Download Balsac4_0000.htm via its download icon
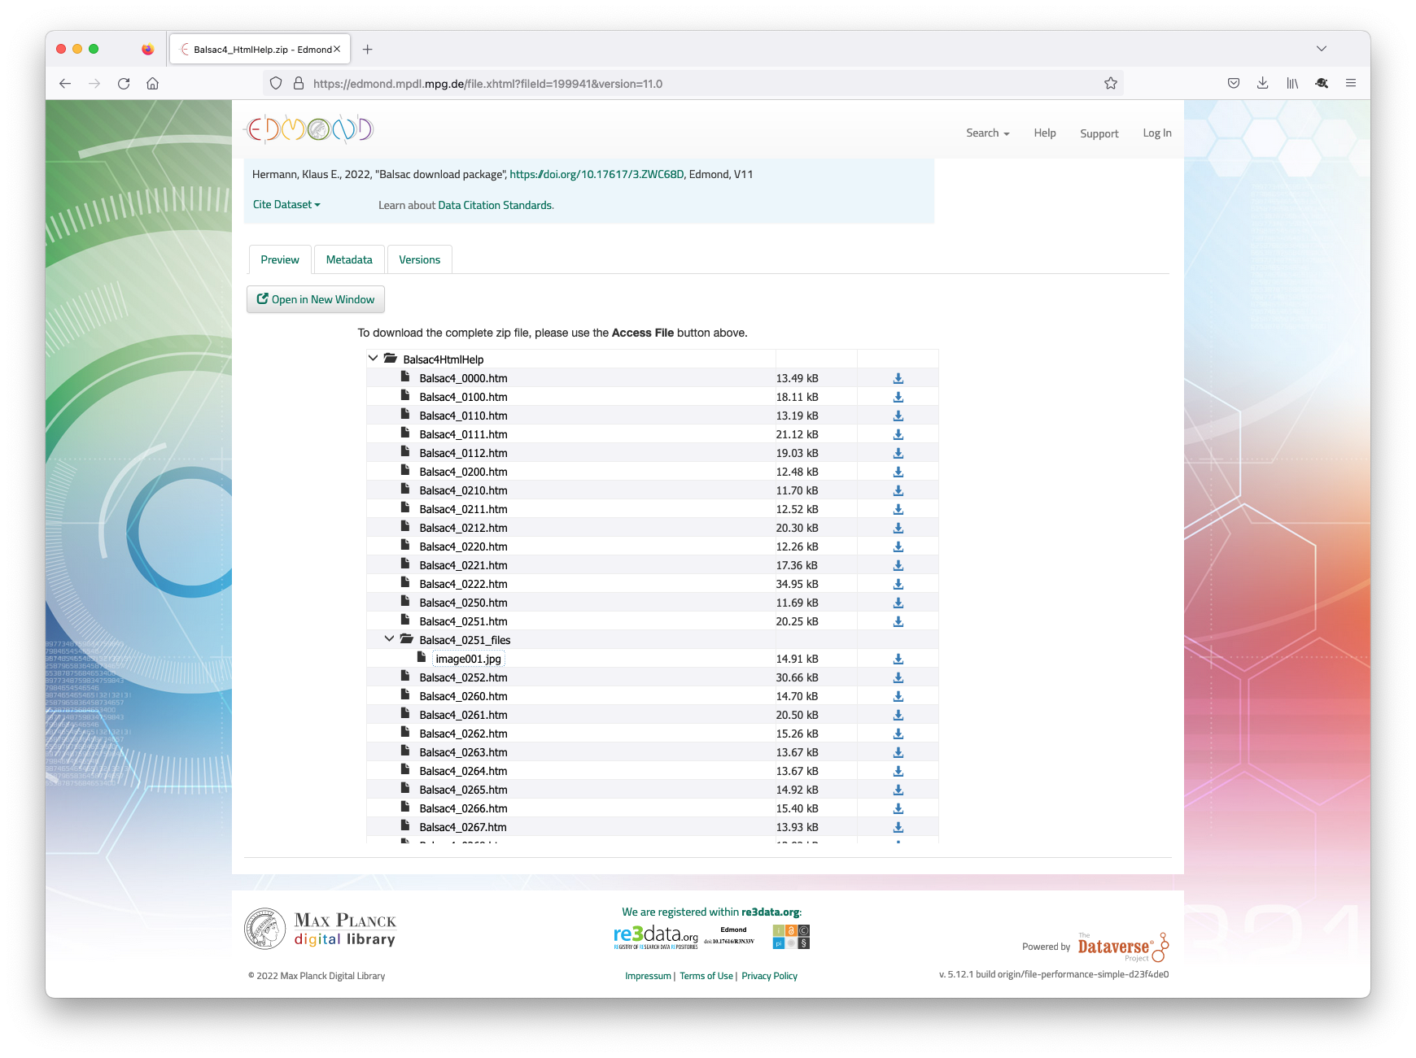Screen dimensions: 1416x1058 click(898, 377)
